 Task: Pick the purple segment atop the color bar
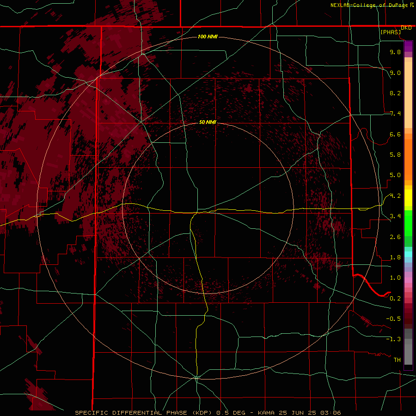408,46
